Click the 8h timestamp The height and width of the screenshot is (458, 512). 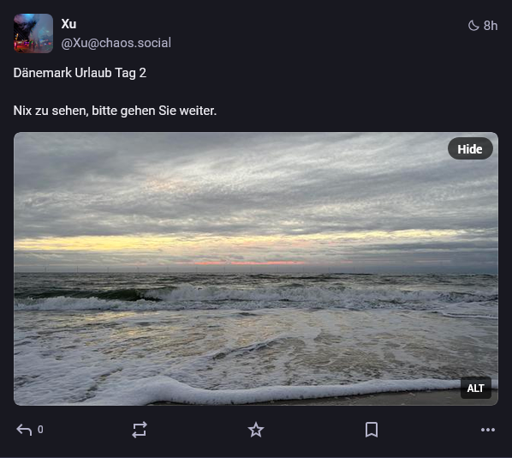pos(491,26)
